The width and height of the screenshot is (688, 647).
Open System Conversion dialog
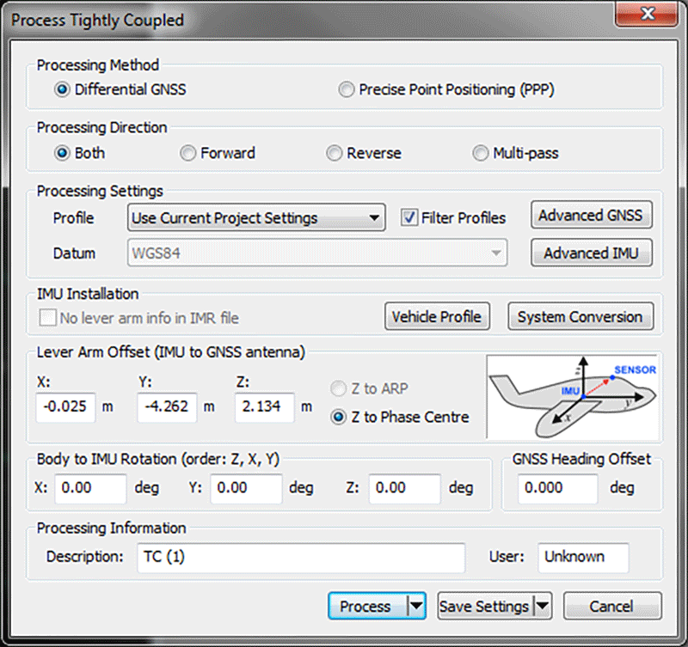pyautogui.click(x=580, y=316)
